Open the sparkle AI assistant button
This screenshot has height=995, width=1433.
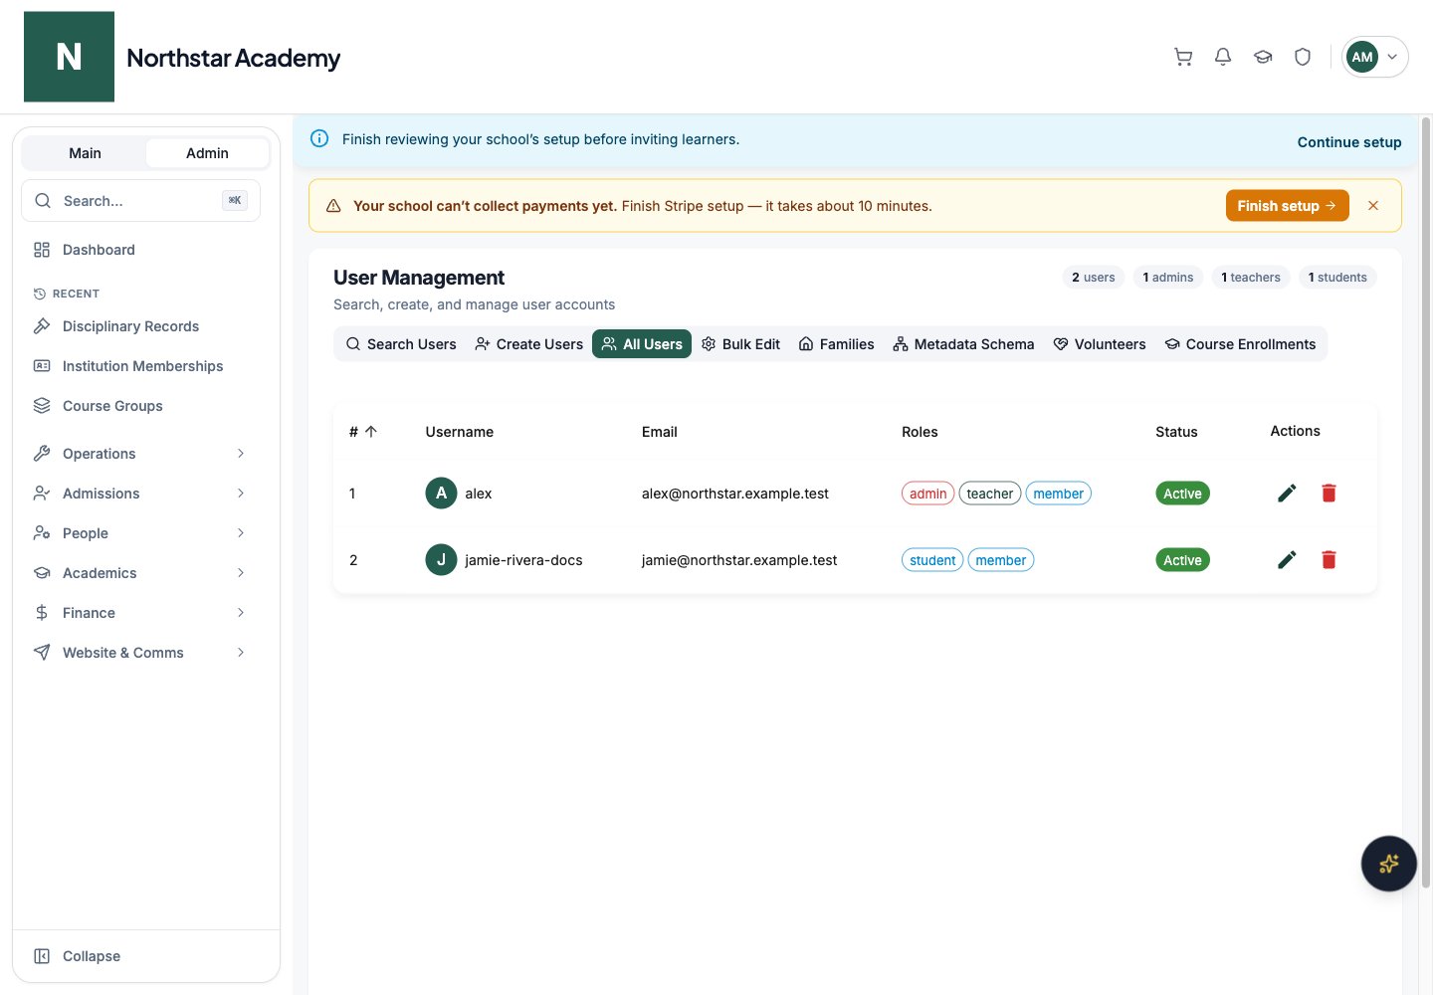[x=1389, y=864]
